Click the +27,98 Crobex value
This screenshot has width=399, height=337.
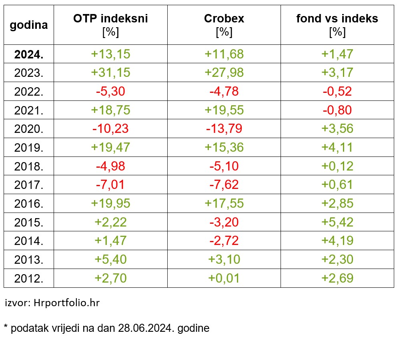click(224, 72)
